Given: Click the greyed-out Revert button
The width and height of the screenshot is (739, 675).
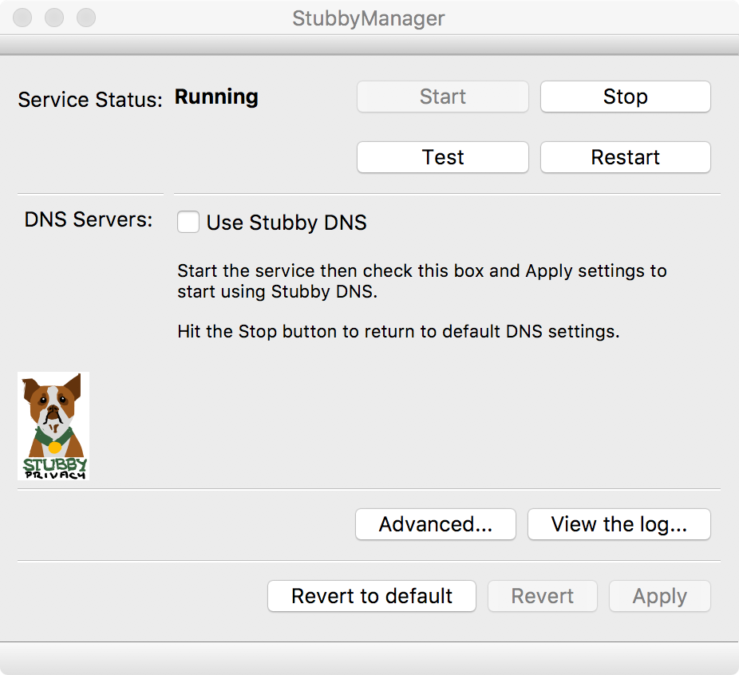Looking at the screenshot, I should pos(543,596).
